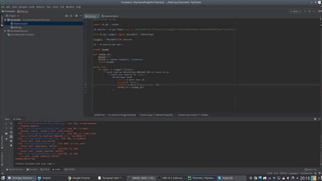Click collapse-all icon in Project panel
322x181 pixels.
coord(71,16)
